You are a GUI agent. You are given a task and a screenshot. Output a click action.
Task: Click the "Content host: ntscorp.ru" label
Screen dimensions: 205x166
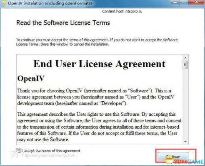click(122, 11)
